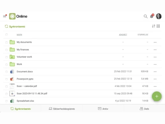Screen dimensions: 165x124
Task: Switch to grid view icon
Action: coord(158,26)
